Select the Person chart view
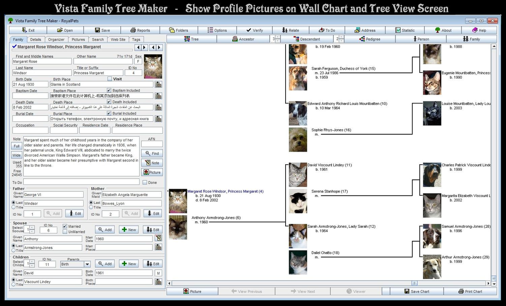Screen dimensions: 506x306 pyautogui.click(x=421, y=39)
